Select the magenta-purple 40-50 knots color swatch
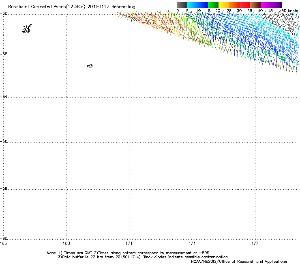The image size is (300, 264). pyautogui.click(x=271, y=5)
